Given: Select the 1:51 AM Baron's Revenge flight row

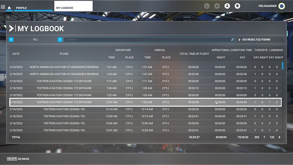Looking at the screenshot, I should tap(145, 67).
